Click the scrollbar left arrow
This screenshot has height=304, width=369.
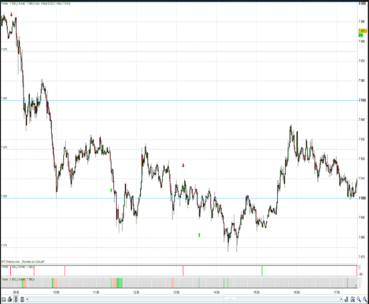coord(27,299)
